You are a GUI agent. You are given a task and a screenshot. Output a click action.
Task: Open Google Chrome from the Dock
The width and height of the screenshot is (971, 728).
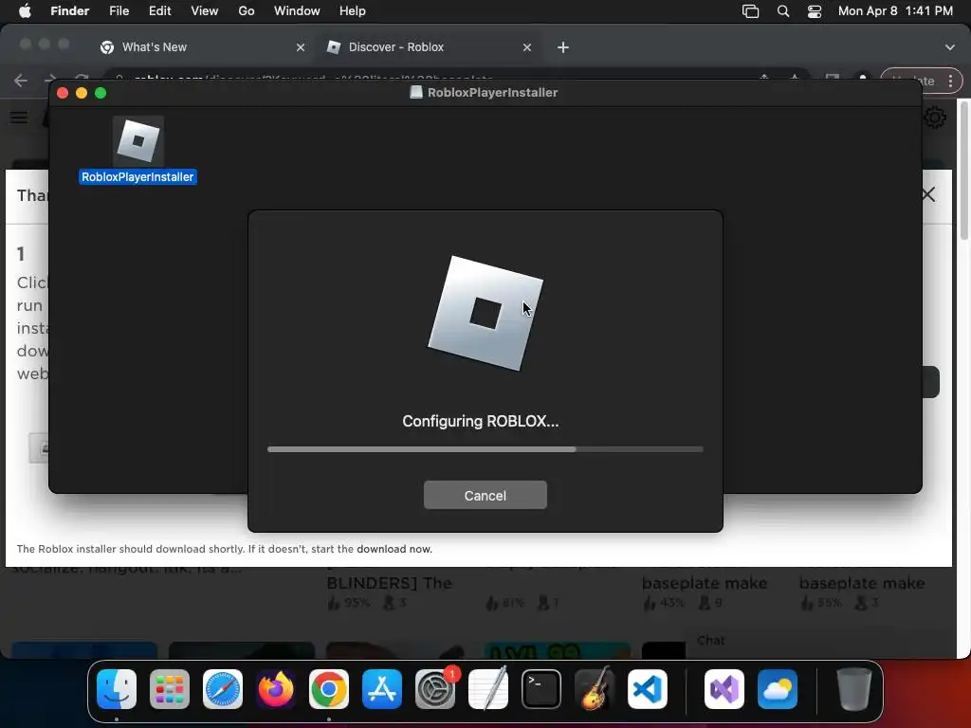click(329, 689)
